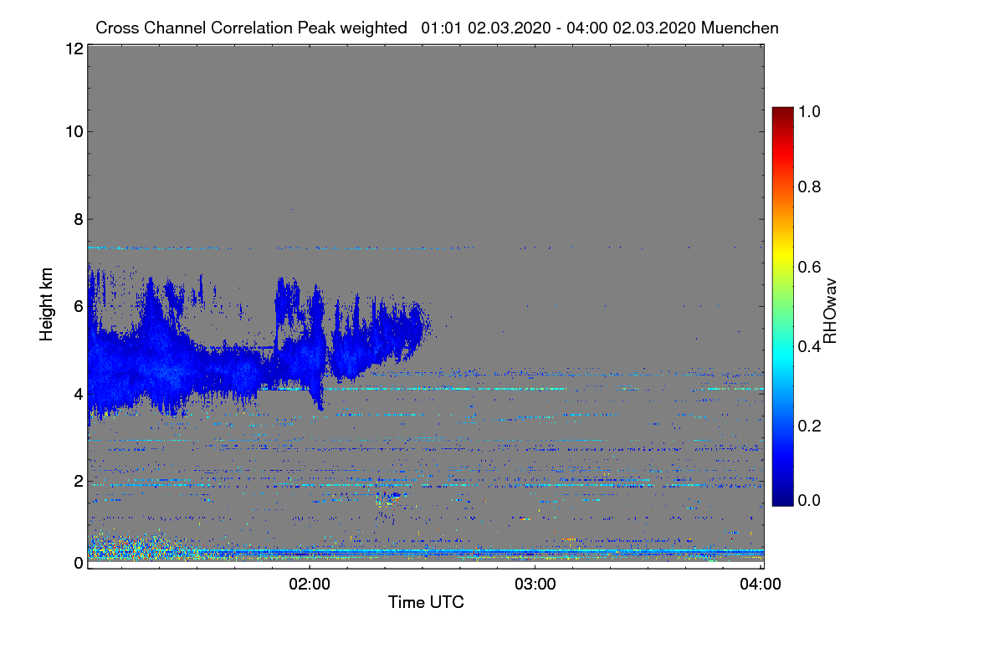This screenshot has width=1004, height=669.
Task: Click the 'Muenchen' station name in the title
Action: (x=740, y=28)
